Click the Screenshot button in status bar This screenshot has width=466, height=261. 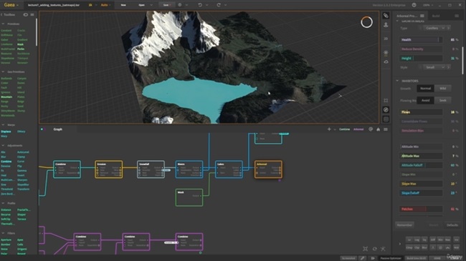click(x=348, y=258)
